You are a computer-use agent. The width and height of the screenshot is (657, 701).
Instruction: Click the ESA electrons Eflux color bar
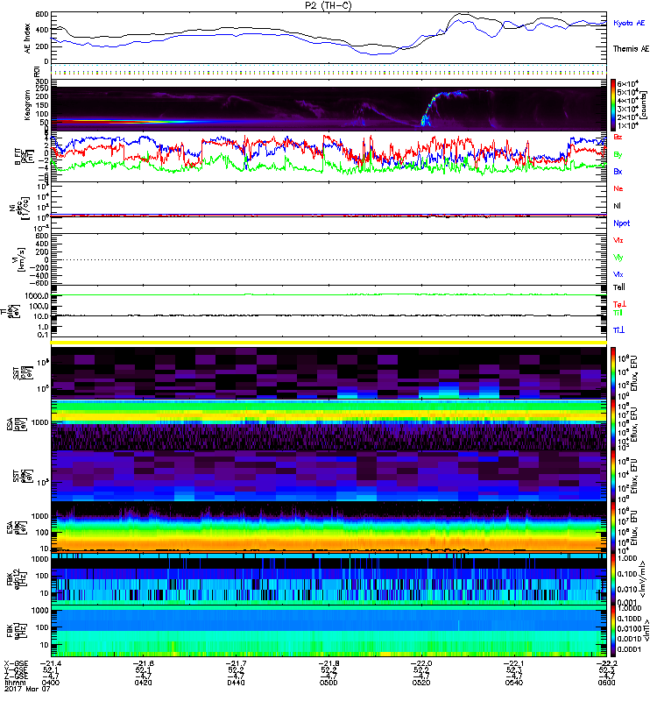click(x=613, y=528)
